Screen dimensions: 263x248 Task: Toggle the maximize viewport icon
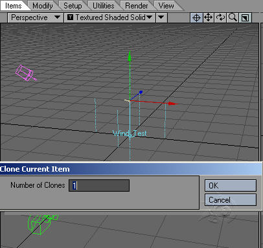[245, 17]
